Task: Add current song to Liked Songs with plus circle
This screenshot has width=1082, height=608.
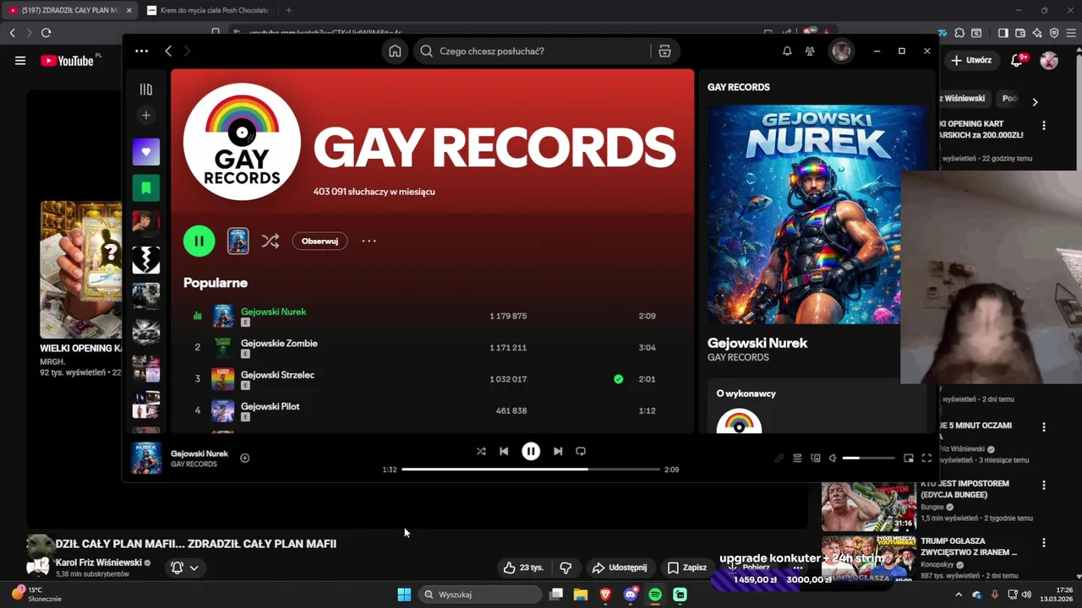Action: [245, 459]
